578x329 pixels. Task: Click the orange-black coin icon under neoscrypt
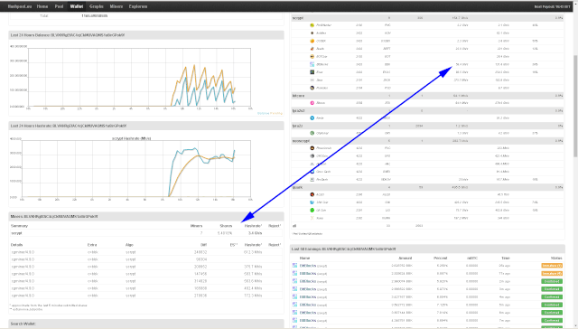(x=312, y=148)
